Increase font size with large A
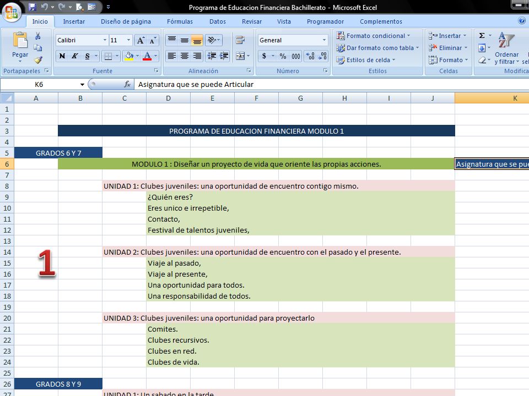529x396 pixels. click(x=141, y=40)
